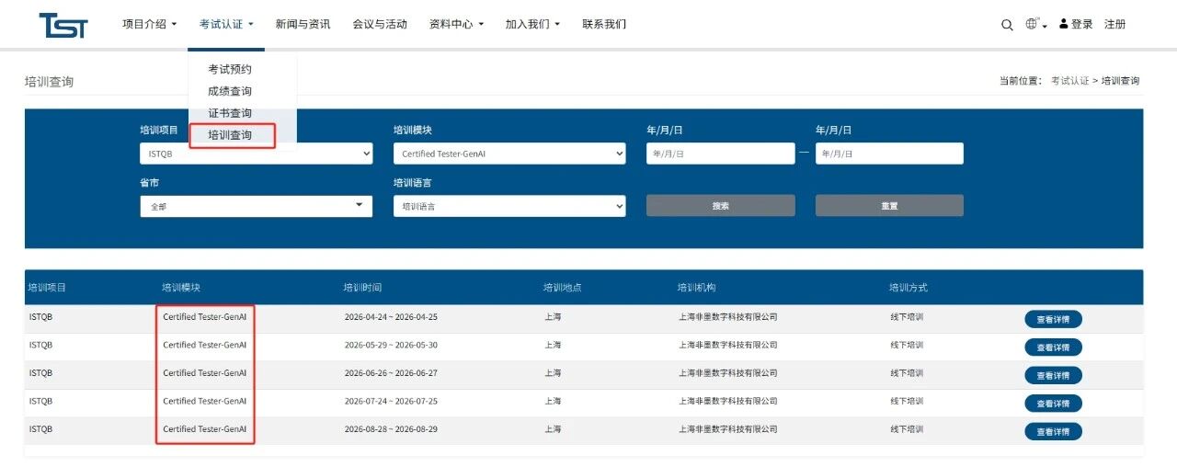The width and height of the screenshot is (1177, 467).
Task: Expand the 资料中心 menu
Action: click(456, 24)
